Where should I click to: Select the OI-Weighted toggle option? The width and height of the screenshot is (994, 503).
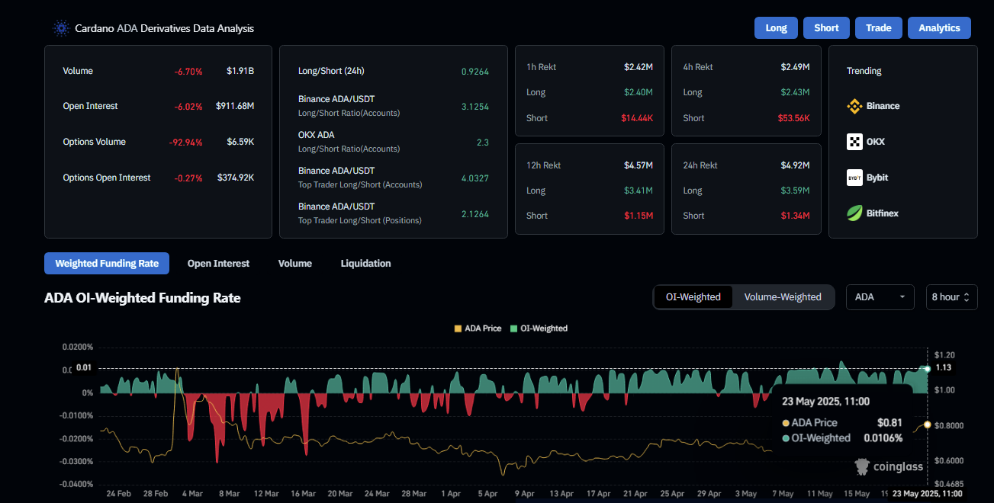tap(693, 297)
